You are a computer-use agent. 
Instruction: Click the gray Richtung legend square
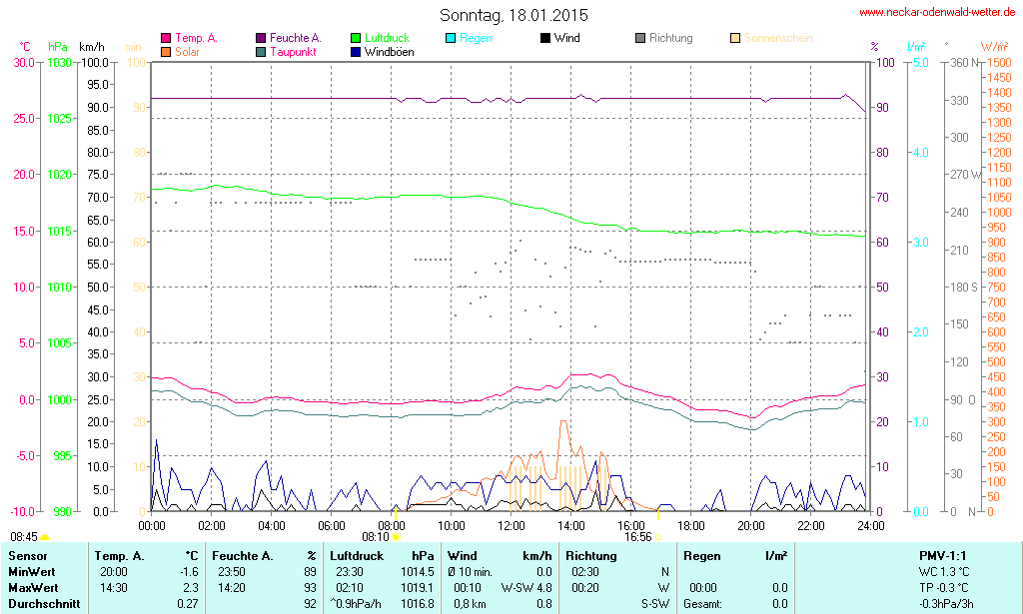(640, 38)
